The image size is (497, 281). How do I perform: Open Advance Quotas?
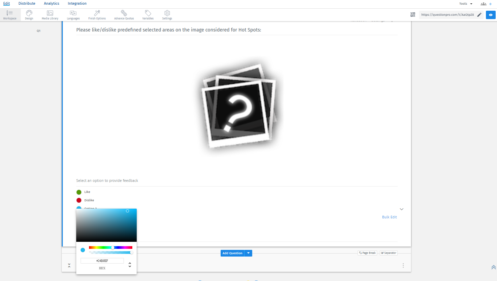click(124, 15)
